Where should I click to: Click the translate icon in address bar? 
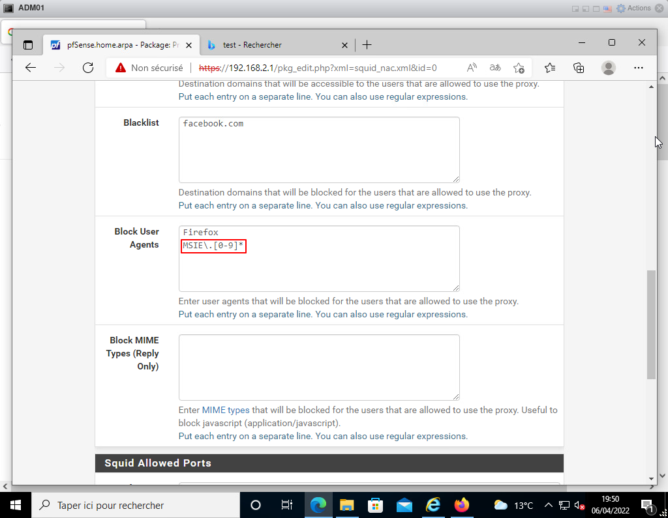(495, 68)
